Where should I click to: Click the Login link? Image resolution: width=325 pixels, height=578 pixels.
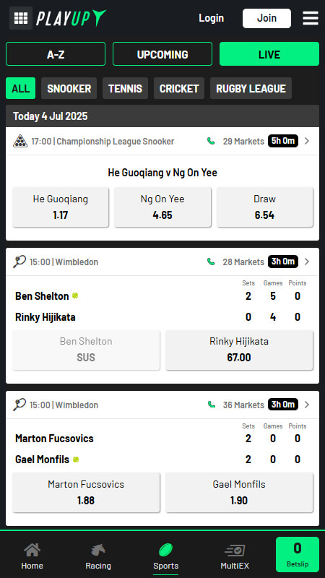(x=211, y=18)
